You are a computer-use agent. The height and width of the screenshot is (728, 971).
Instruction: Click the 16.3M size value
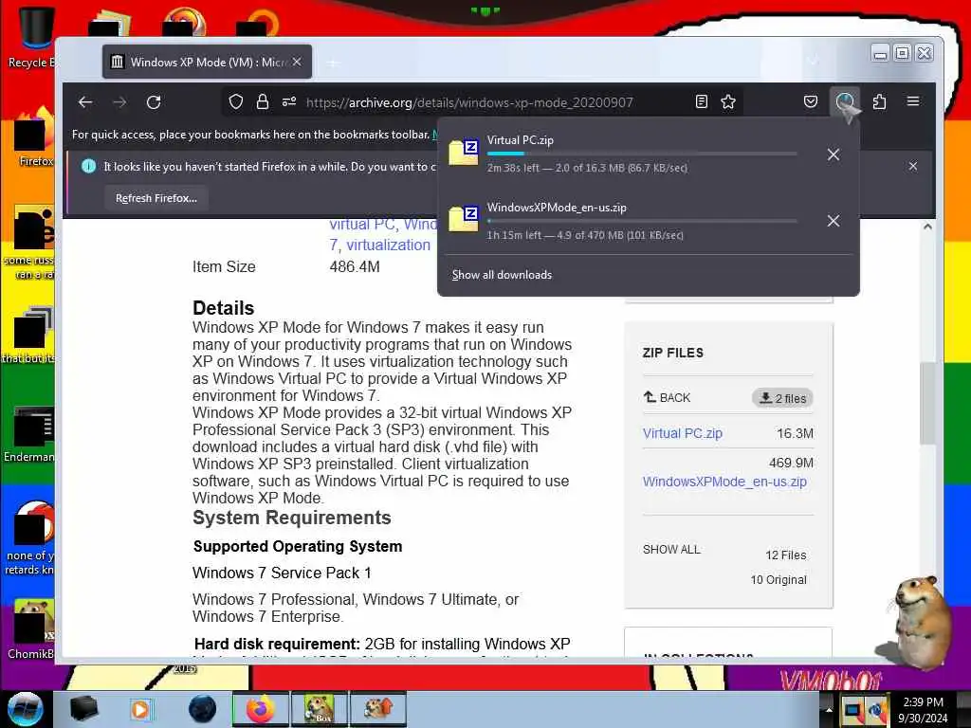pos(796,433)
